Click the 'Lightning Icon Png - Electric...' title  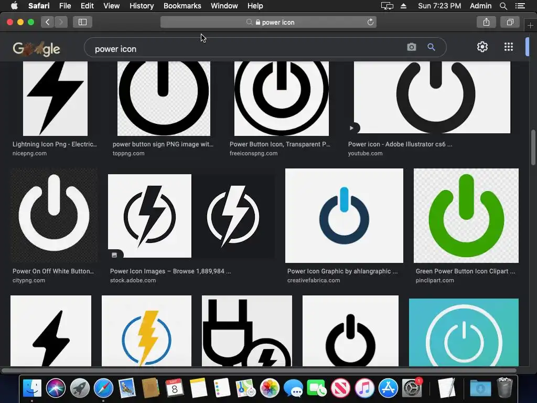click(55, 144)
